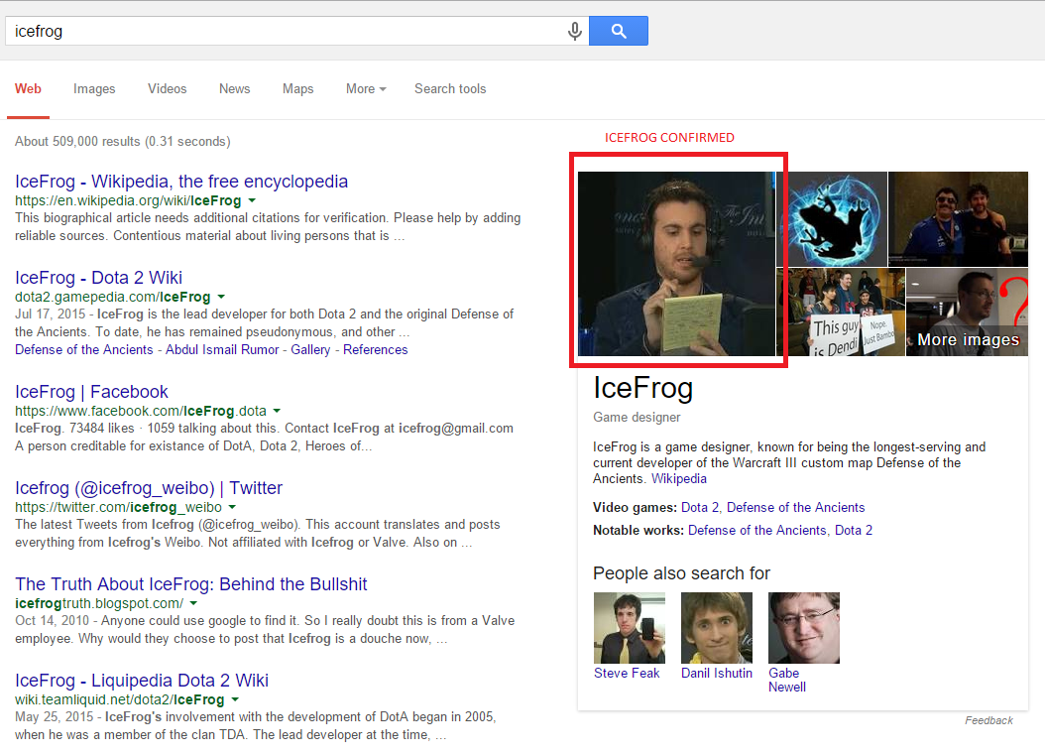
Task: Open Dota 2 link under Video games
Action: click(x=700, y=507)
